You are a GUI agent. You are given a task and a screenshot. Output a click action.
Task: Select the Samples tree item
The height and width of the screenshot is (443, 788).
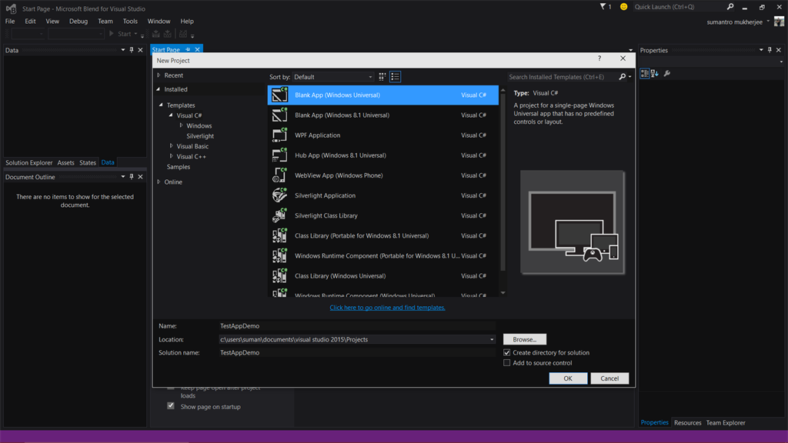(179, 167)
